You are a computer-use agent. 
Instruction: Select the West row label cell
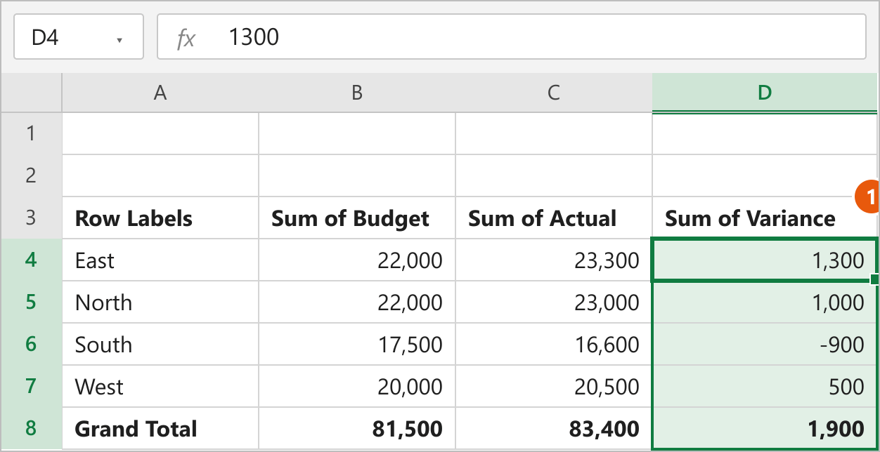point(160,386)
